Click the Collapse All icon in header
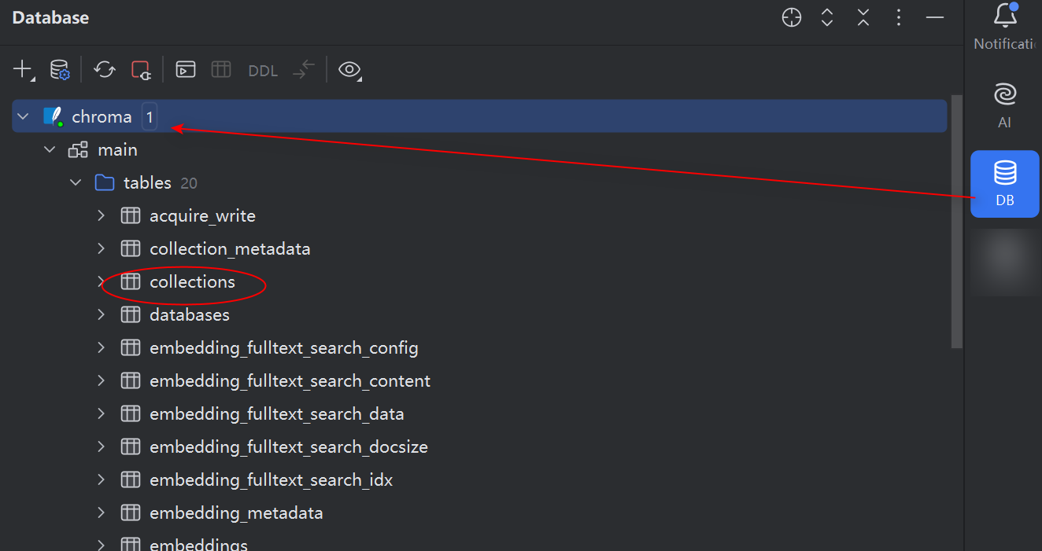This screenshot has width=1042, height=551. (x=863, y=18)
